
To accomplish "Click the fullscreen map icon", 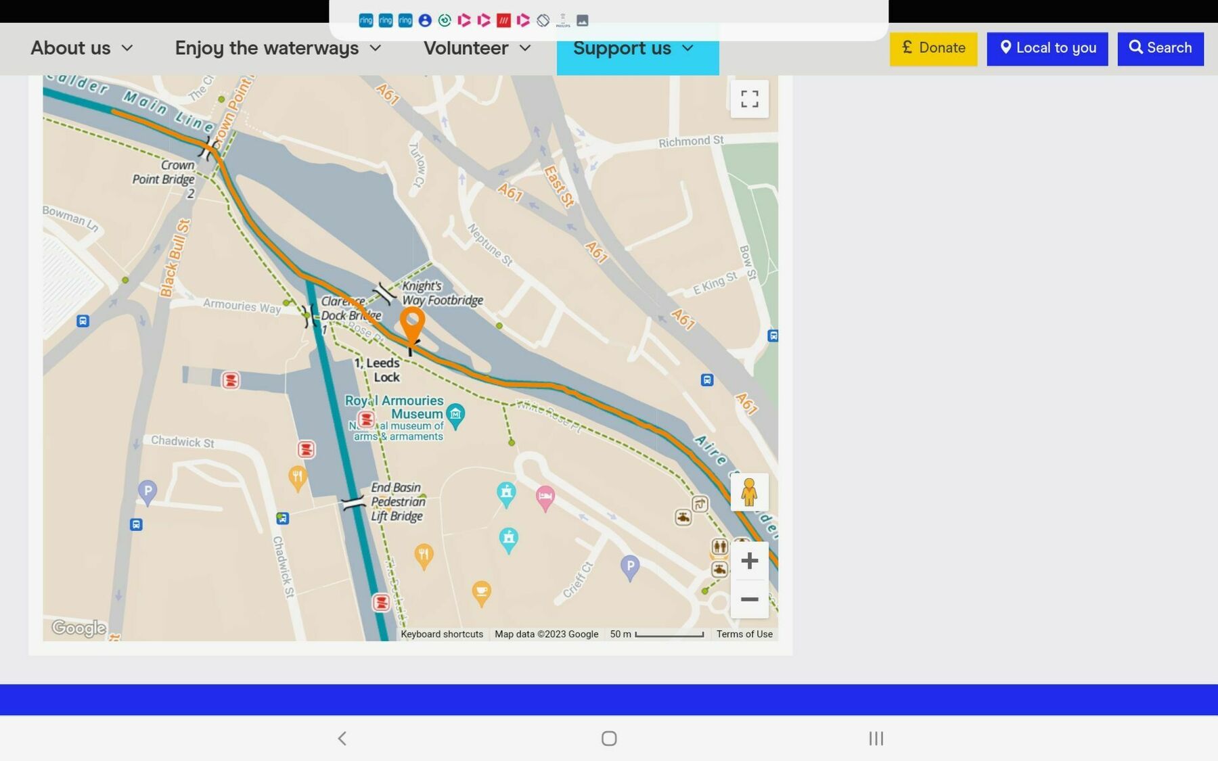I will coord(749,99).
